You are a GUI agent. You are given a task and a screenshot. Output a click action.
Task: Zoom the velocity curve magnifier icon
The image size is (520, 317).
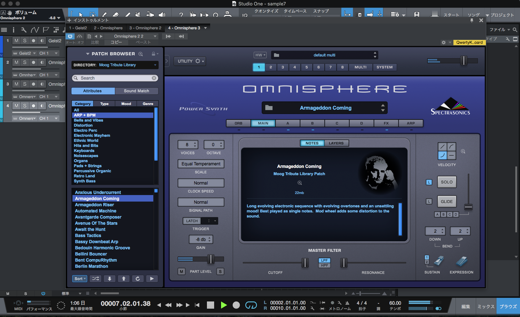(463, 152)
